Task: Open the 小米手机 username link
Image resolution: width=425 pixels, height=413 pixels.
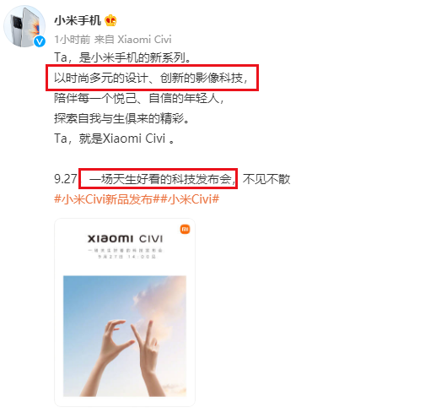Action: (x=78, y=20)
